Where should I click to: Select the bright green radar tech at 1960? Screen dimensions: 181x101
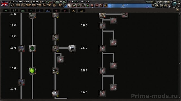pos(33,71)
